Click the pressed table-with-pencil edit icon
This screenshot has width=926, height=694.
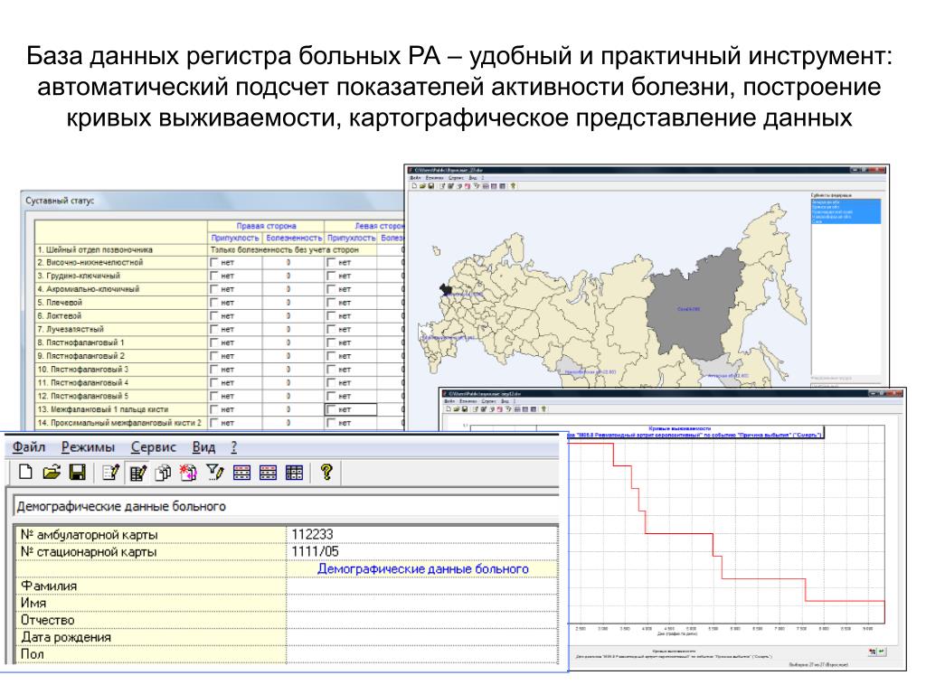coord(137,472)
